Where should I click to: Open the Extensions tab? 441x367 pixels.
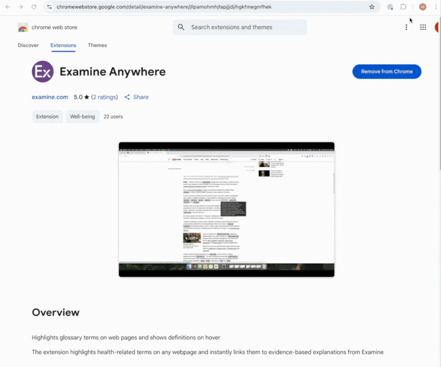pos(63,45)
